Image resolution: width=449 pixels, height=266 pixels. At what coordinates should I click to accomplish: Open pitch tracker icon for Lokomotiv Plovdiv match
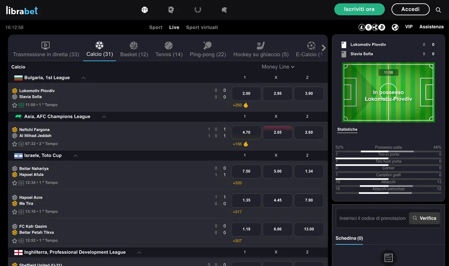click(x=21, y=105)
